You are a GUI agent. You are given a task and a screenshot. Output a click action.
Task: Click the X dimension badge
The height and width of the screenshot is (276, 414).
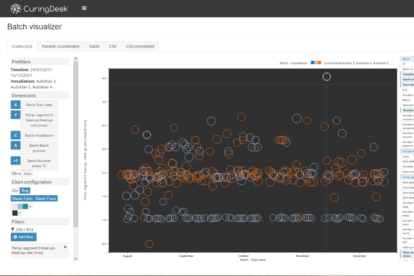pos(16,105)
